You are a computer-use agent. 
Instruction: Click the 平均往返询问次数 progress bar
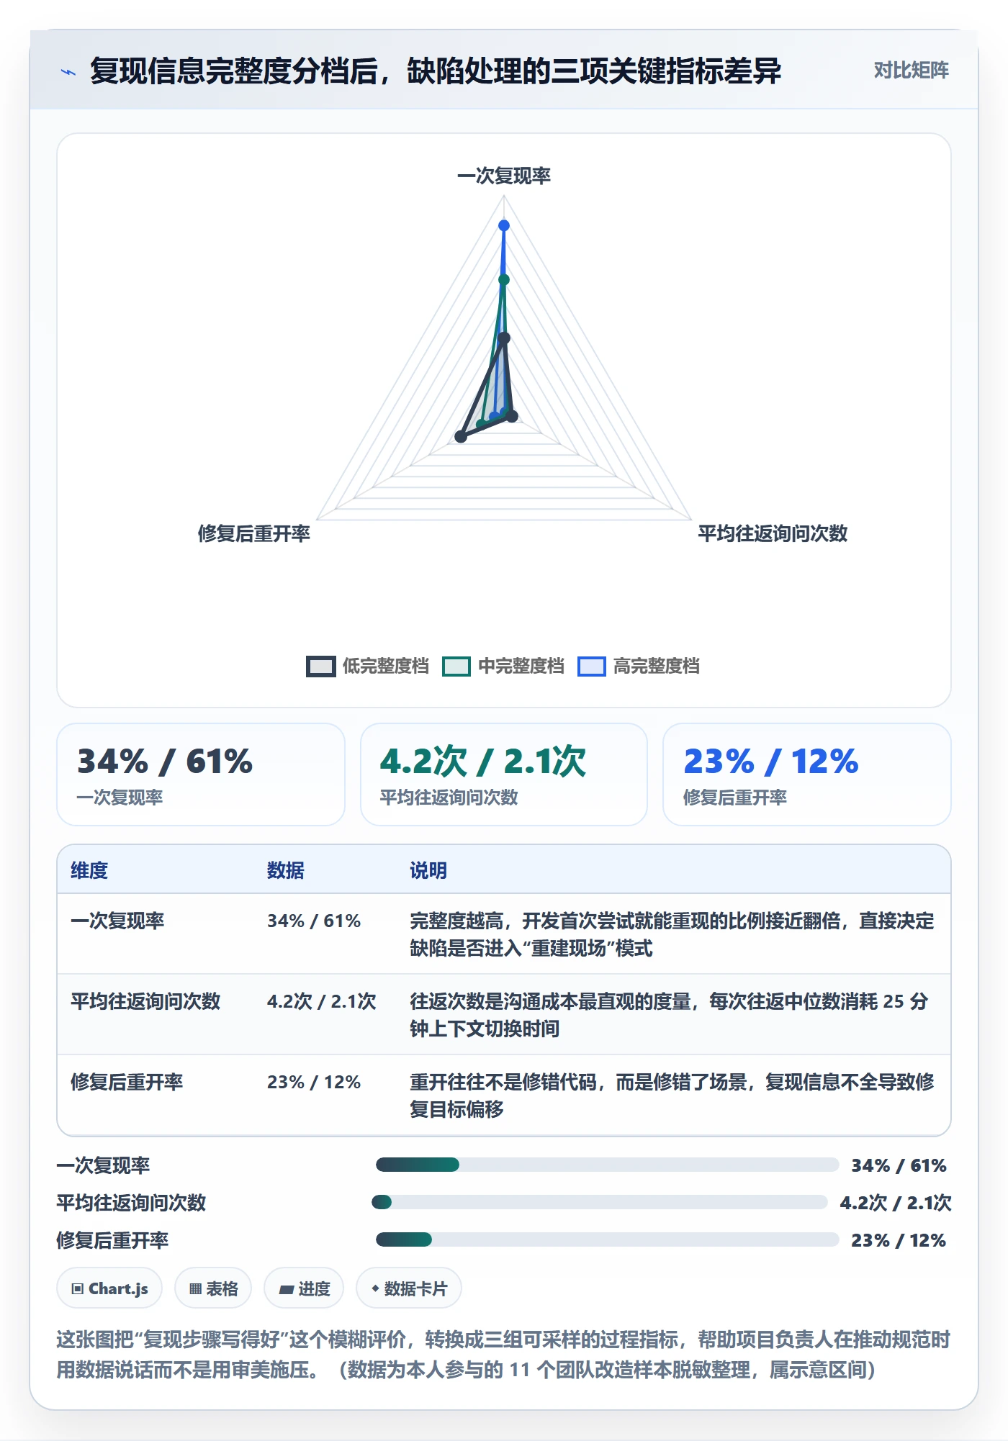click(600, 1202)
